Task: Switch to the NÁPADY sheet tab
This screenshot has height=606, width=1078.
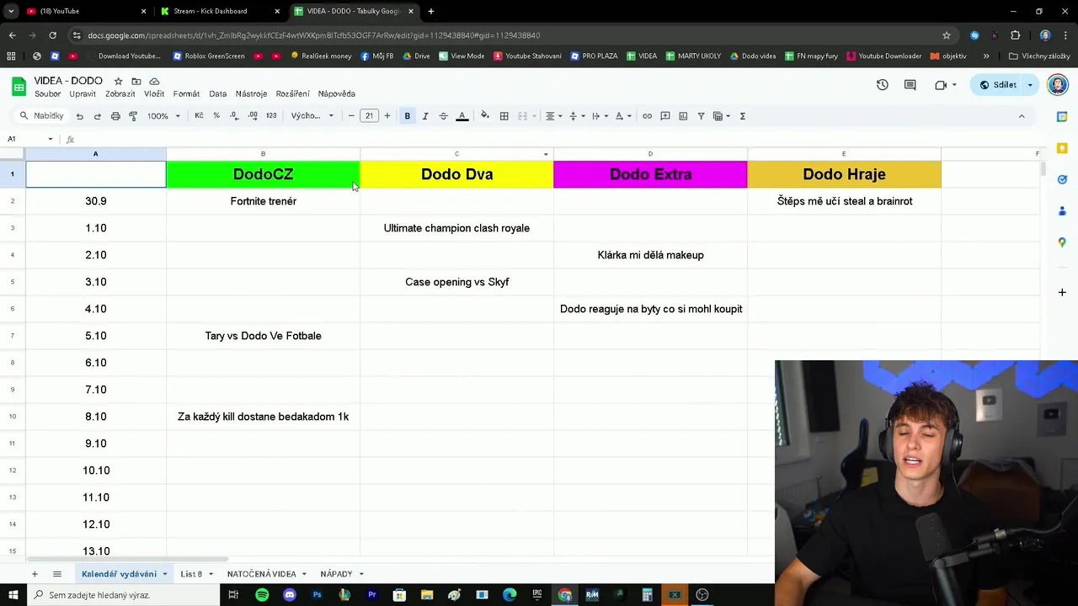Action: tap(336, 574)
